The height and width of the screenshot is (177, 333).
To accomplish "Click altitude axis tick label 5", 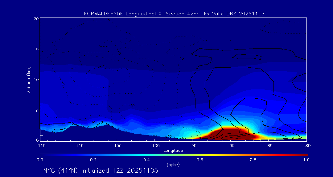I will tap(37, 111).
